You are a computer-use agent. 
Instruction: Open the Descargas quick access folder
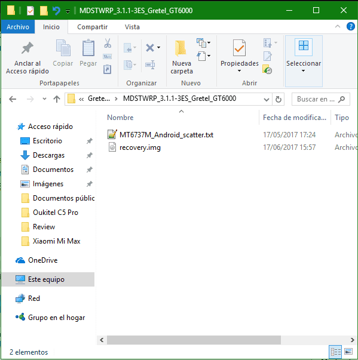tap(48, 155)
